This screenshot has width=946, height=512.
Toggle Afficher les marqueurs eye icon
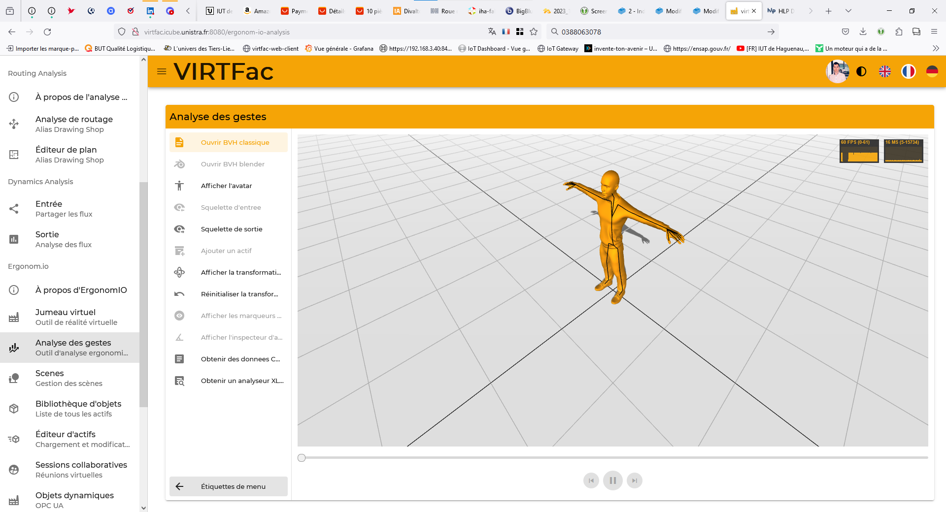(x=179, y=316)
